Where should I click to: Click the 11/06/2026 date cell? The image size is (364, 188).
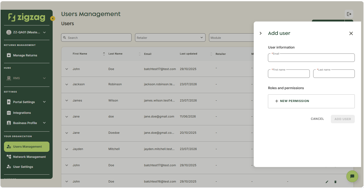coord(188,116)
